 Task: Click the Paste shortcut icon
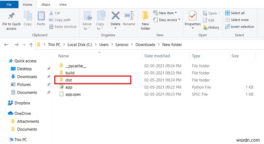pyautogui.click(x=51, y=27)
